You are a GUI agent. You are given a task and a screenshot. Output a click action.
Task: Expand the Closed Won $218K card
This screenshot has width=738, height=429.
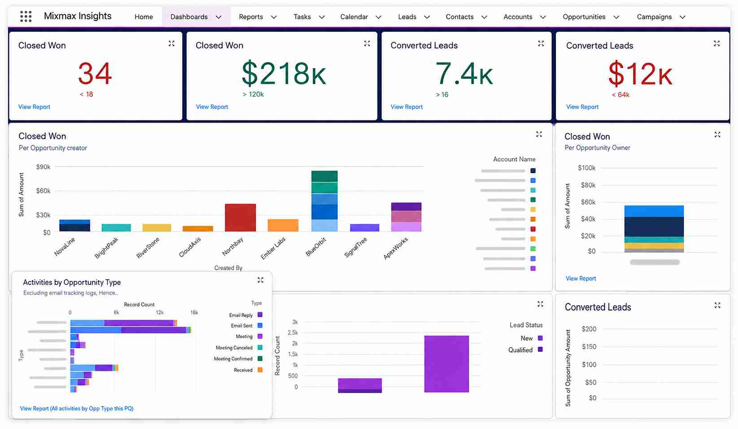[x=367, y=44]
